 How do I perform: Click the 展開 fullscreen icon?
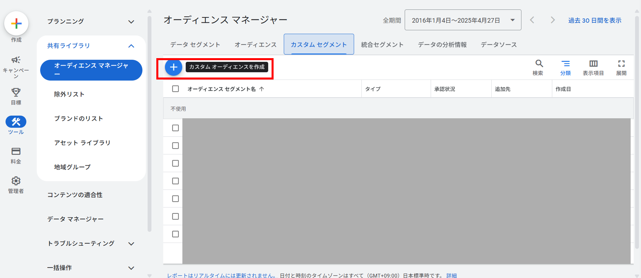621,63
